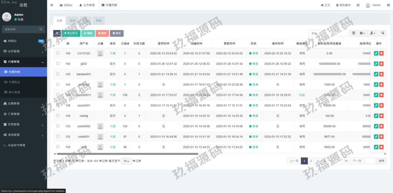Viewport: 393px width, 193px height.
Task: Collapse the sidebar with the hamburger icon
Action: pyautogui.click(x=52, y=5)
